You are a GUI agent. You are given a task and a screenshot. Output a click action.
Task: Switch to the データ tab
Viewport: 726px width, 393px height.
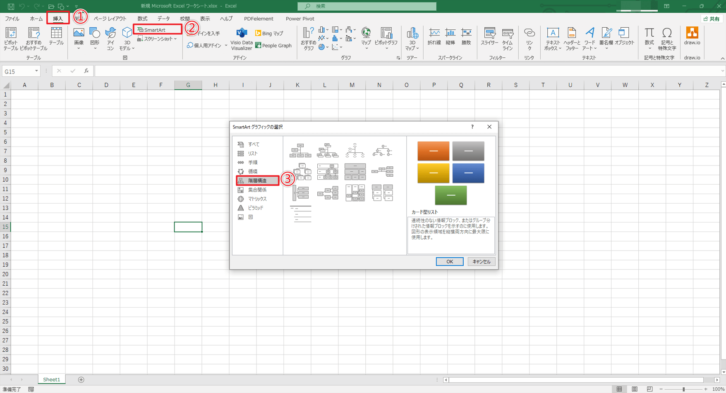coord(163,19)
